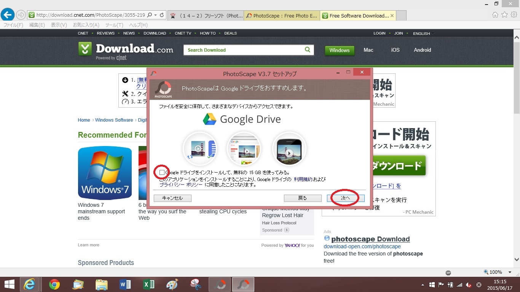520x292 pixels.
Task: Open the REVIEWS nav item
Action: pos(106,33)
